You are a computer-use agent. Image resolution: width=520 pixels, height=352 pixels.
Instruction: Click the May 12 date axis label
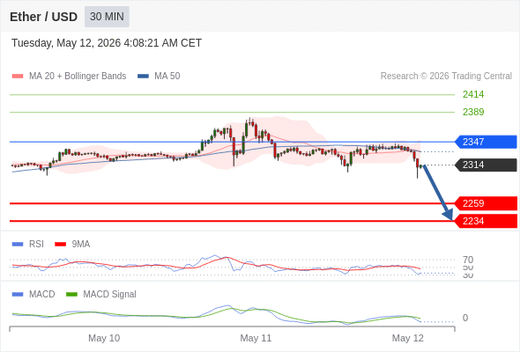[x=407, y=338]
